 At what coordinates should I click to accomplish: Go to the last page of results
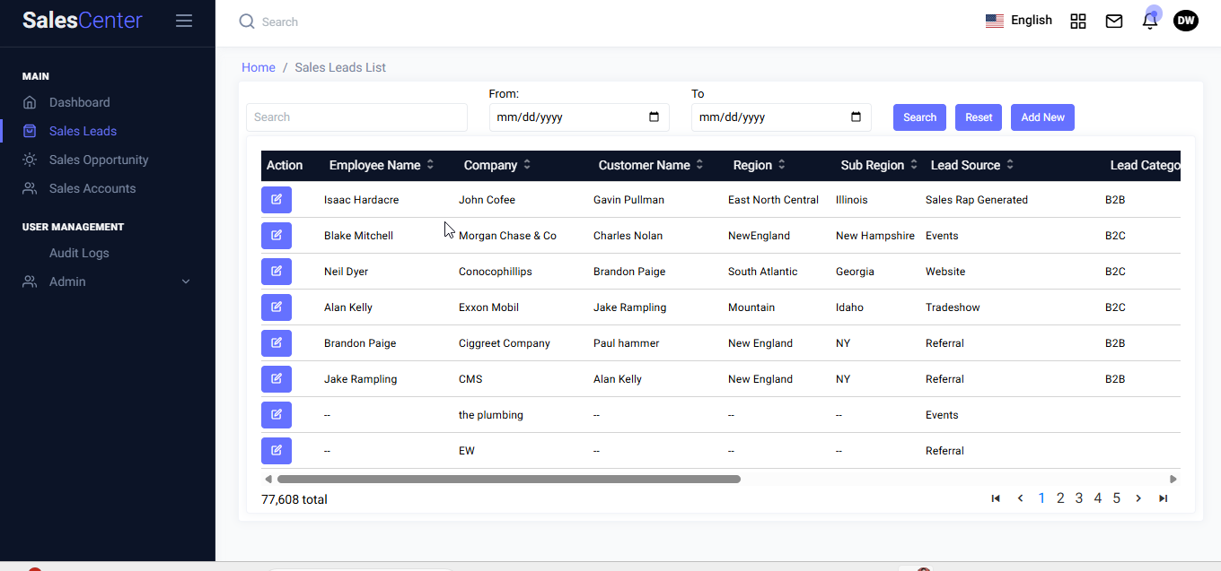coord(1163,498)
